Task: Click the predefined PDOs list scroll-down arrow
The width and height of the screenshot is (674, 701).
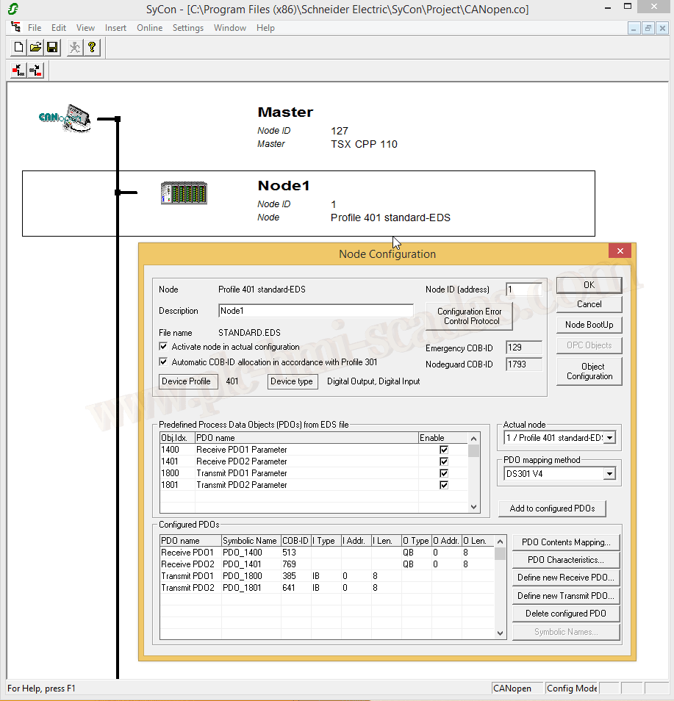Action: (x=474, y=507)
